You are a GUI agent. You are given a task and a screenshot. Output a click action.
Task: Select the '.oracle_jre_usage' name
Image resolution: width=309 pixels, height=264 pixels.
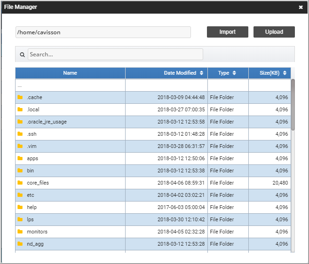[x=47, y=122]
